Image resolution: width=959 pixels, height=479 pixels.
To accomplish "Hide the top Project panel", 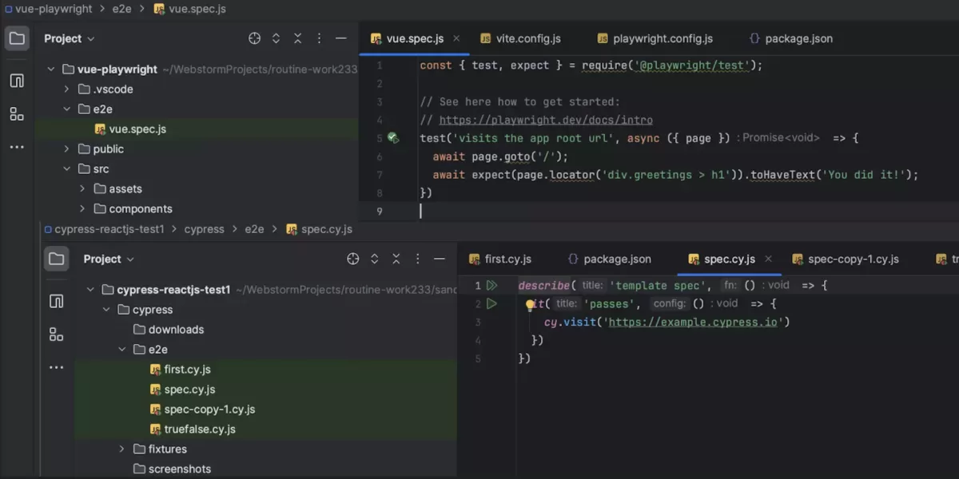I will (x=341, y=38).
